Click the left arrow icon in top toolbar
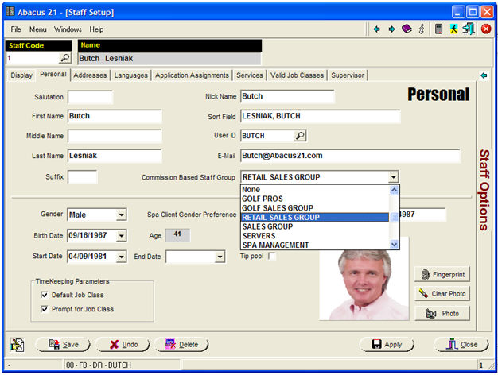The width and height of the screenshot is (498, 375). click(376, 29)
